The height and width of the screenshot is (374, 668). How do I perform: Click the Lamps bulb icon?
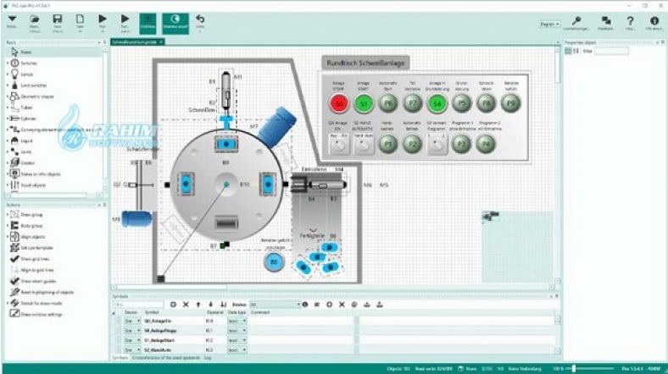14,74
